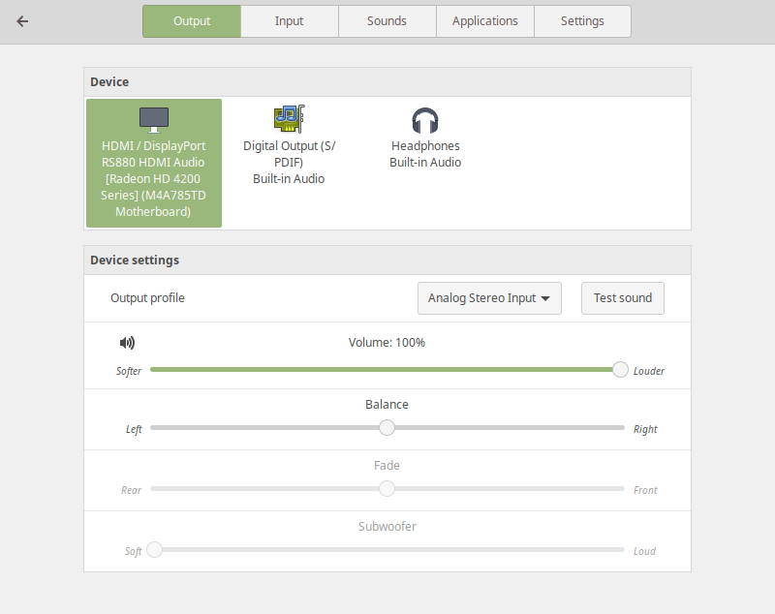
Task: Click the Test sound button
Action: tap(623, 298)
